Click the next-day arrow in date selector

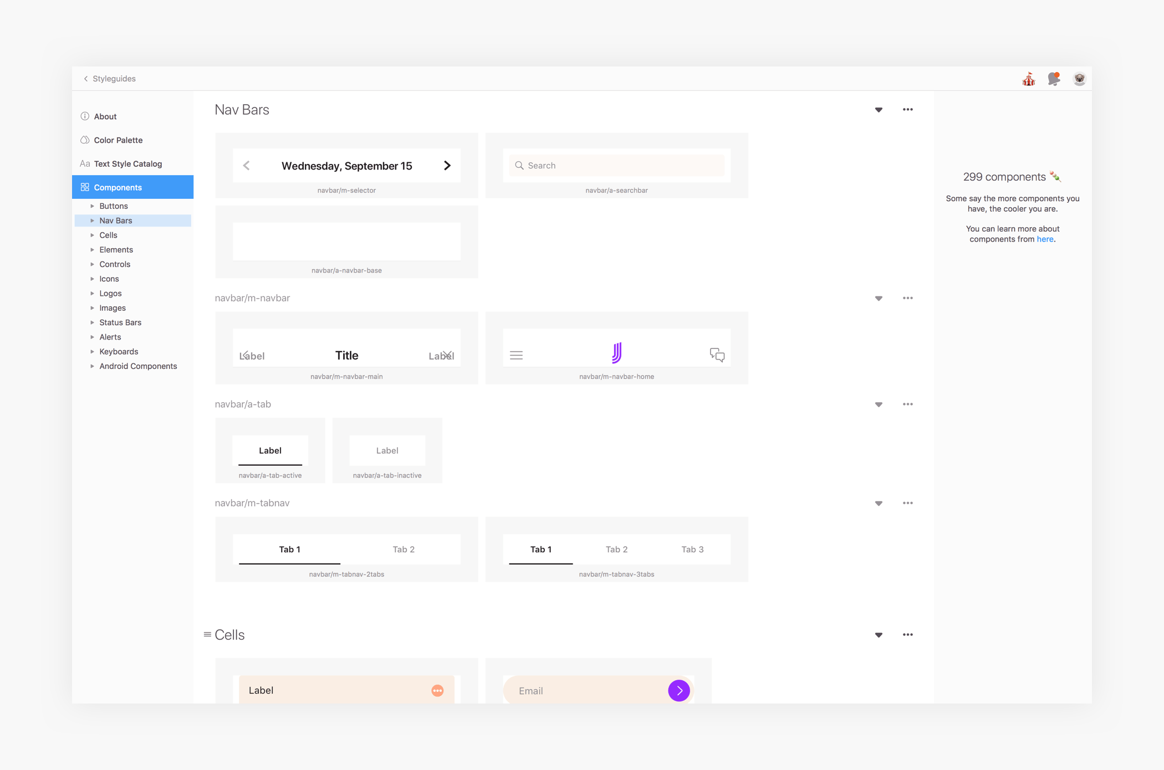[x=447, y=166]
